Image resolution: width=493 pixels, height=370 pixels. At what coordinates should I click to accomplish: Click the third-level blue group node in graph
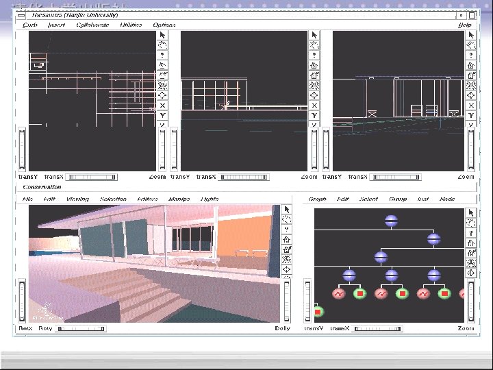[381, 257]
